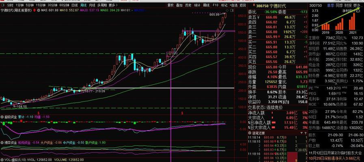364x162 pixels.
Task: Click the 2021 profit bar group
Action: [351, 21]
